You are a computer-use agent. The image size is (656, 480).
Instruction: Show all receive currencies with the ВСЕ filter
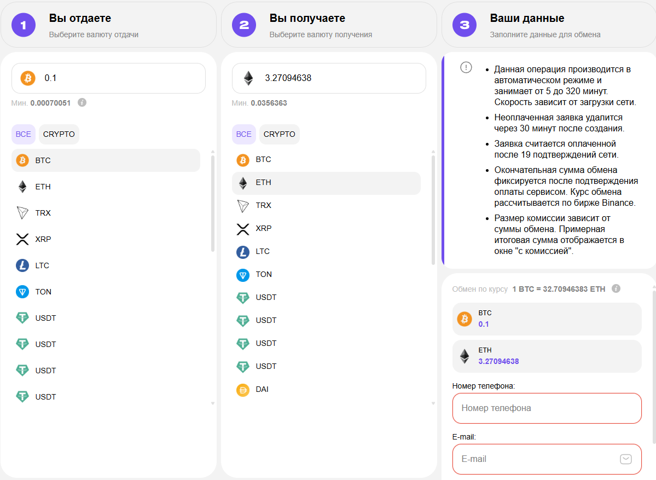coord(244,134)
